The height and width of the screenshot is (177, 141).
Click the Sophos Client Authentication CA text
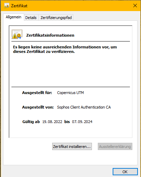pyautogui.click(x=84, y=107)
